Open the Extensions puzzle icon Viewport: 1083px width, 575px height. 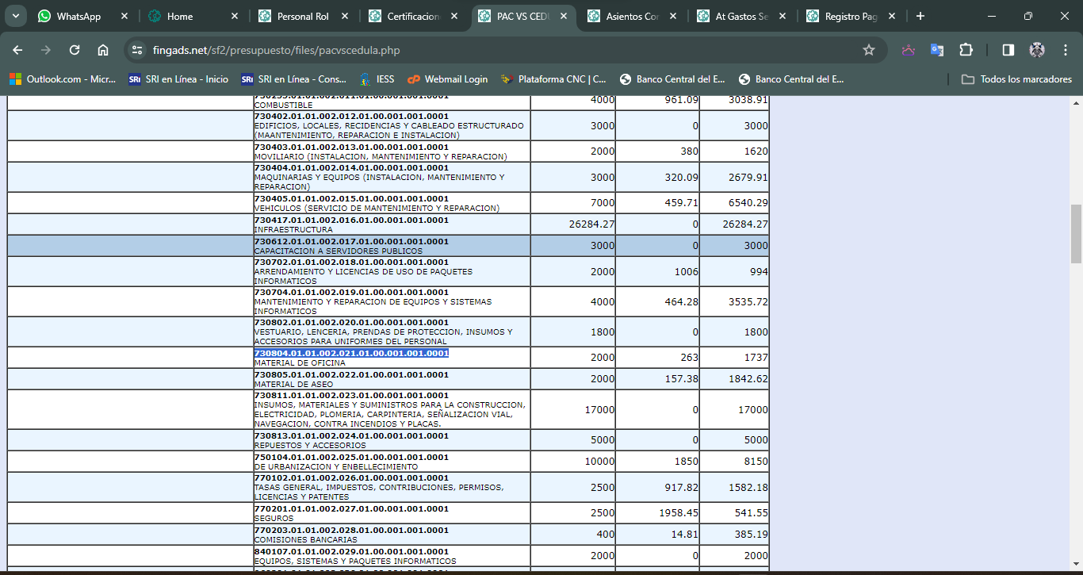[x=966, y=50]
